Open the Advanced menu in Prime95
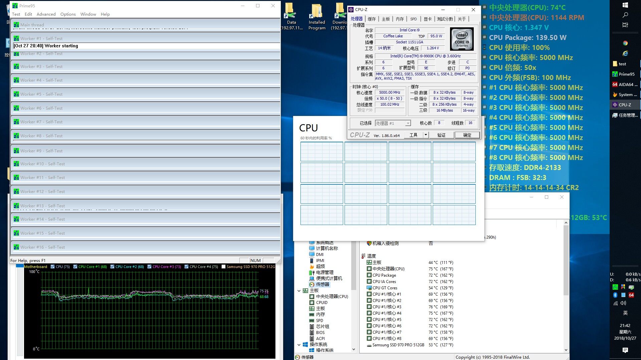Screen dimensions: 641x360 tap(46, 14)
